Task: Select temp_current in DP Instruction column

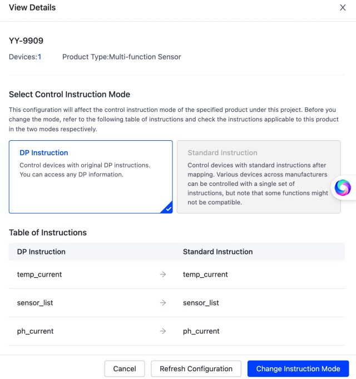Action: point(39,274)
